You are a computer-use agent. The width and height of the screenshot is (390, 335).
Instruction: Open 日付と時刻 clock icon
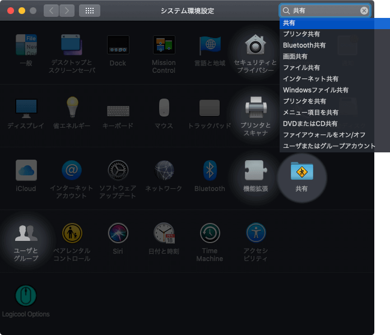[x=164, y=233]
